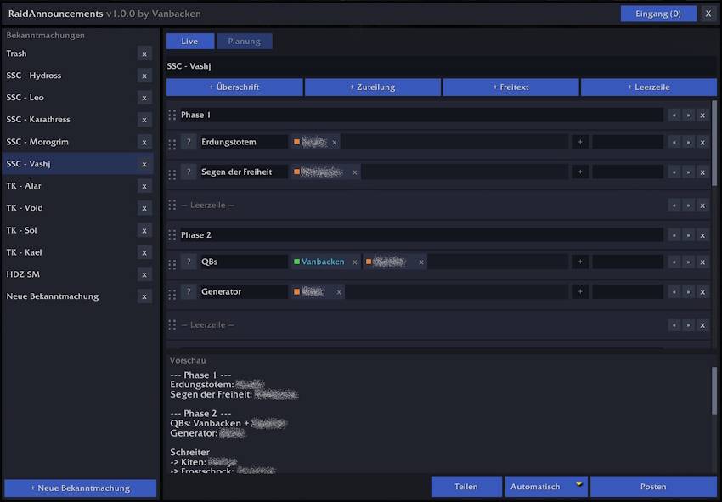The image size is (722, 502).
Task: Click the "--- Phase 2 ---" preview line
Action: [x=200, y=413]
